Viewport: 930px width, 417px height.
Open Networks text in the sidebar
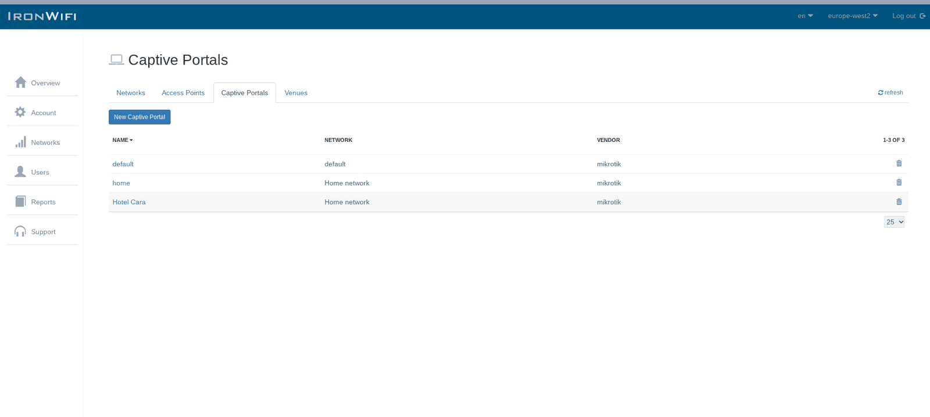(x=45, y=142)
